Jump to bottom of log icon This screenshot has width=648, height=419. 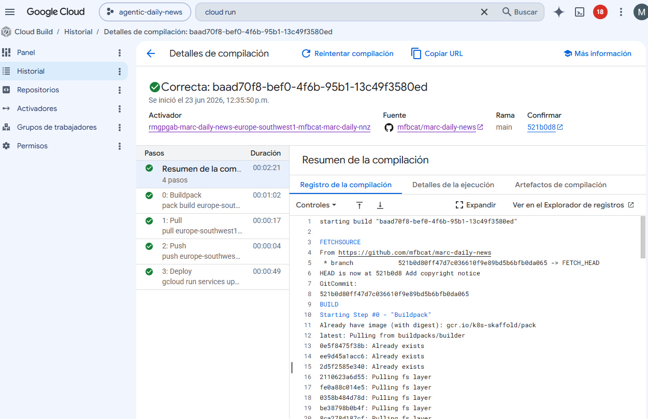click(380, 205)
